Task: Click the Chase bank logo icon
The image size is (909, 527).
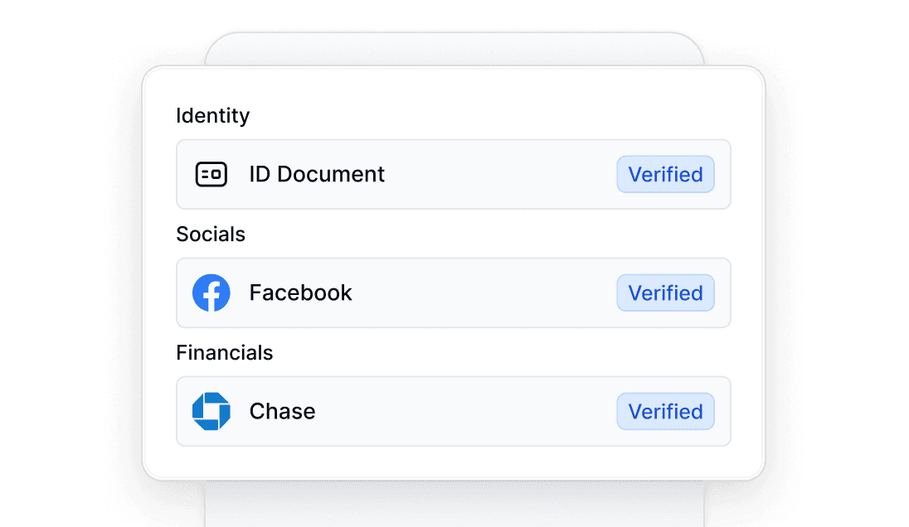Action: (211, 411)
